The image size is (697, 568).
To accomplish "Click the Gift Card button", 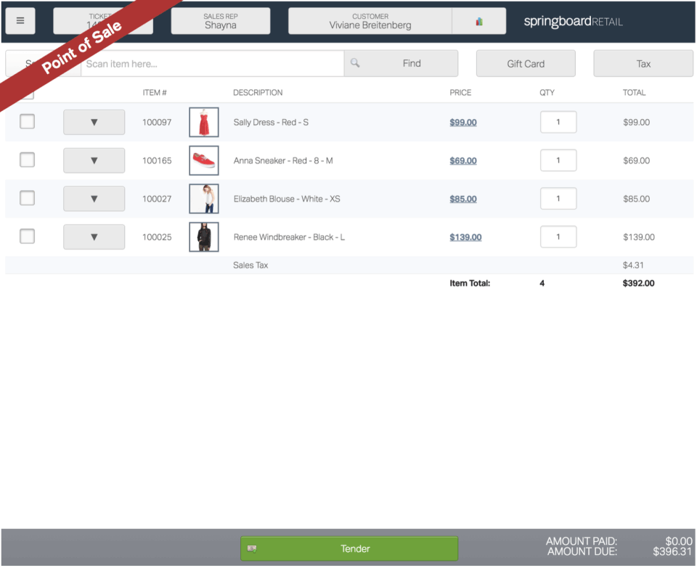I will tap(525, 63).
